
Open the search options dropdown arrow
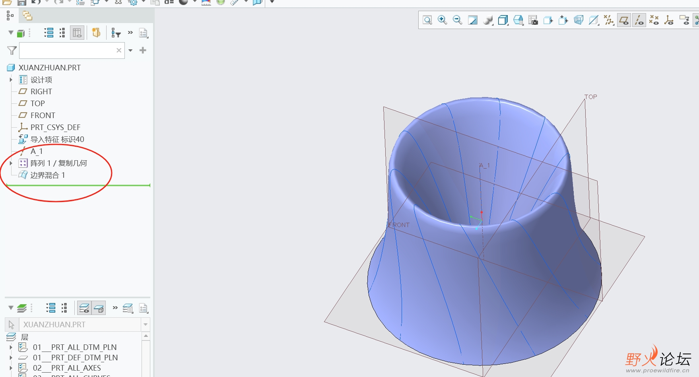pos(130,51)
